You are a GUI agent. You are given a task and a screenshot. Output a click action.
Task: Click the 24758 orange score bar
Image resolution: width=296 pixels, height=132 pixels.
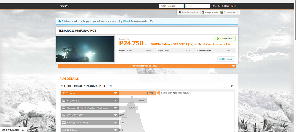pyautogui.click(x=137, y=93)
